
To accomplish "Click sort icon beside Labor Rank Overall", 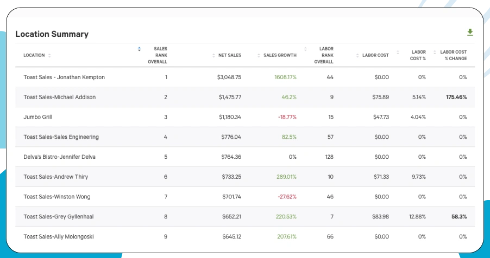I will tap(306, 49).
